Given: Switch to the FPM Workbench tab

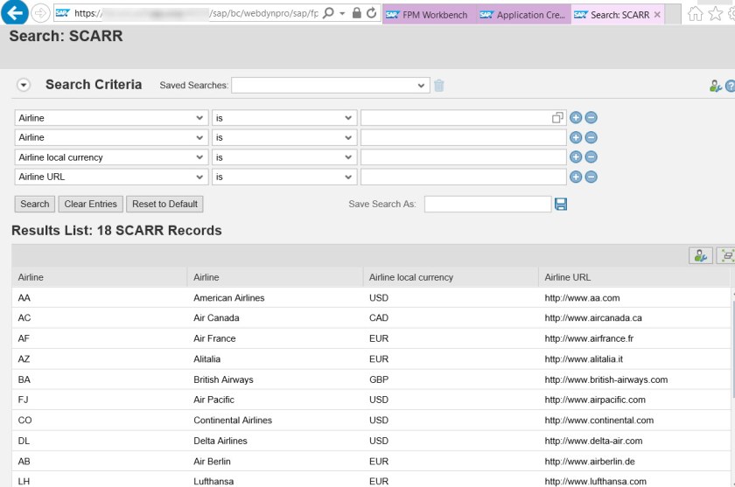Looking at the screenshot, I should [x=427, y=15].
